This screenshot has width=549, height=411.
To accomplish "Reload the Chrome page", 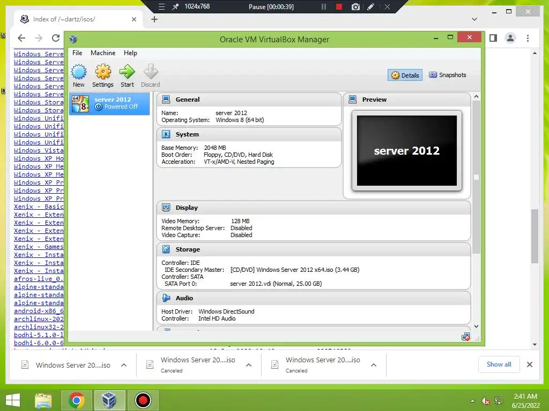I will (x=55, y=38).
